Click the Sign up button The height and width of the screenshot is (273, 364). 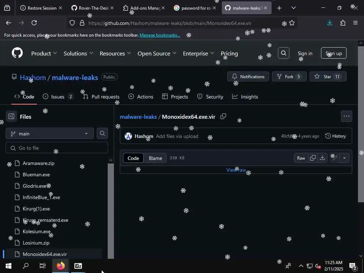point(333,53)
